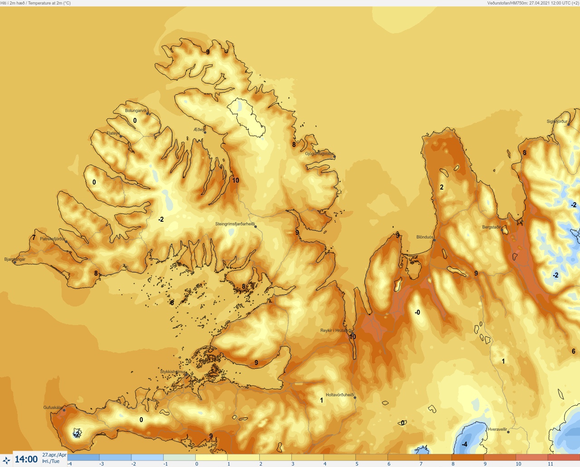
Task: Pick the legend swatch between 3 and 4
Action: [307, 457]
